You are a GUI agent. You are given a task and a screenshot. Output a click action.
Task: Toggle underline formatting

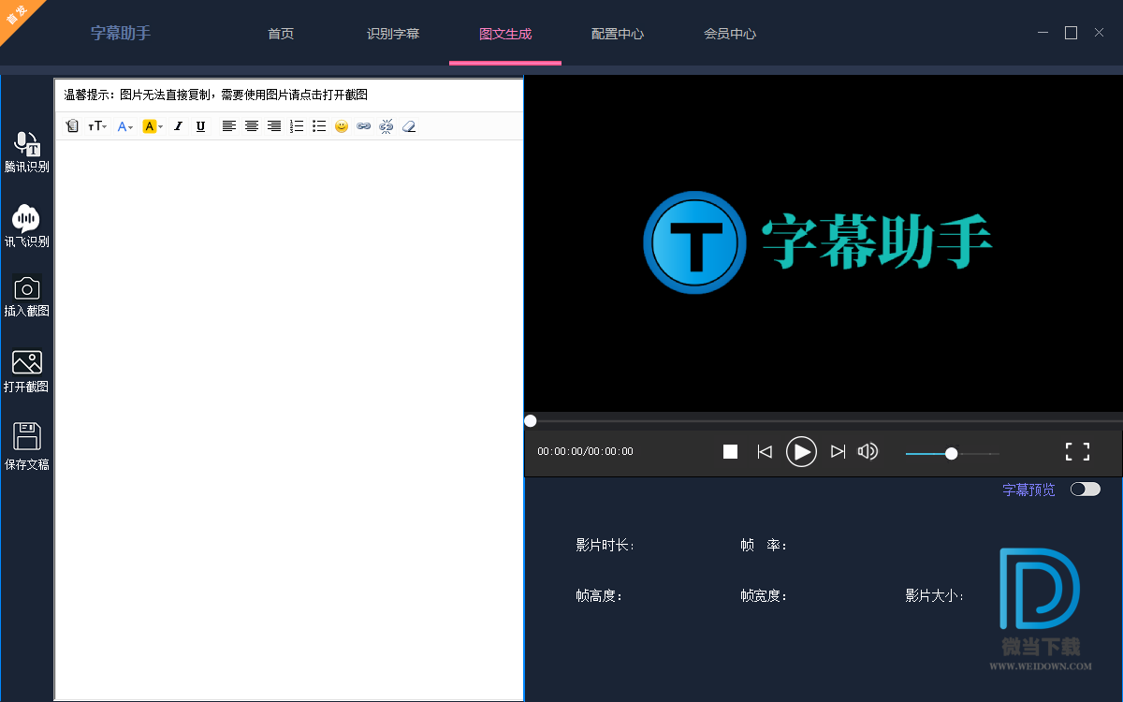tap(200, 126)
